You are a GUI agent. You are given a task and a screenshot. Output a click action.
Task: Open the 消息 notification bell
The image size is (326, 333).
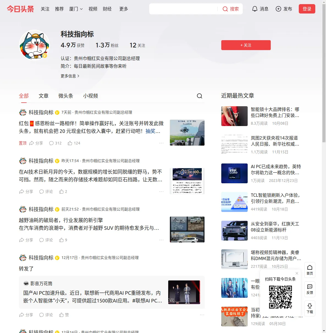260,9
